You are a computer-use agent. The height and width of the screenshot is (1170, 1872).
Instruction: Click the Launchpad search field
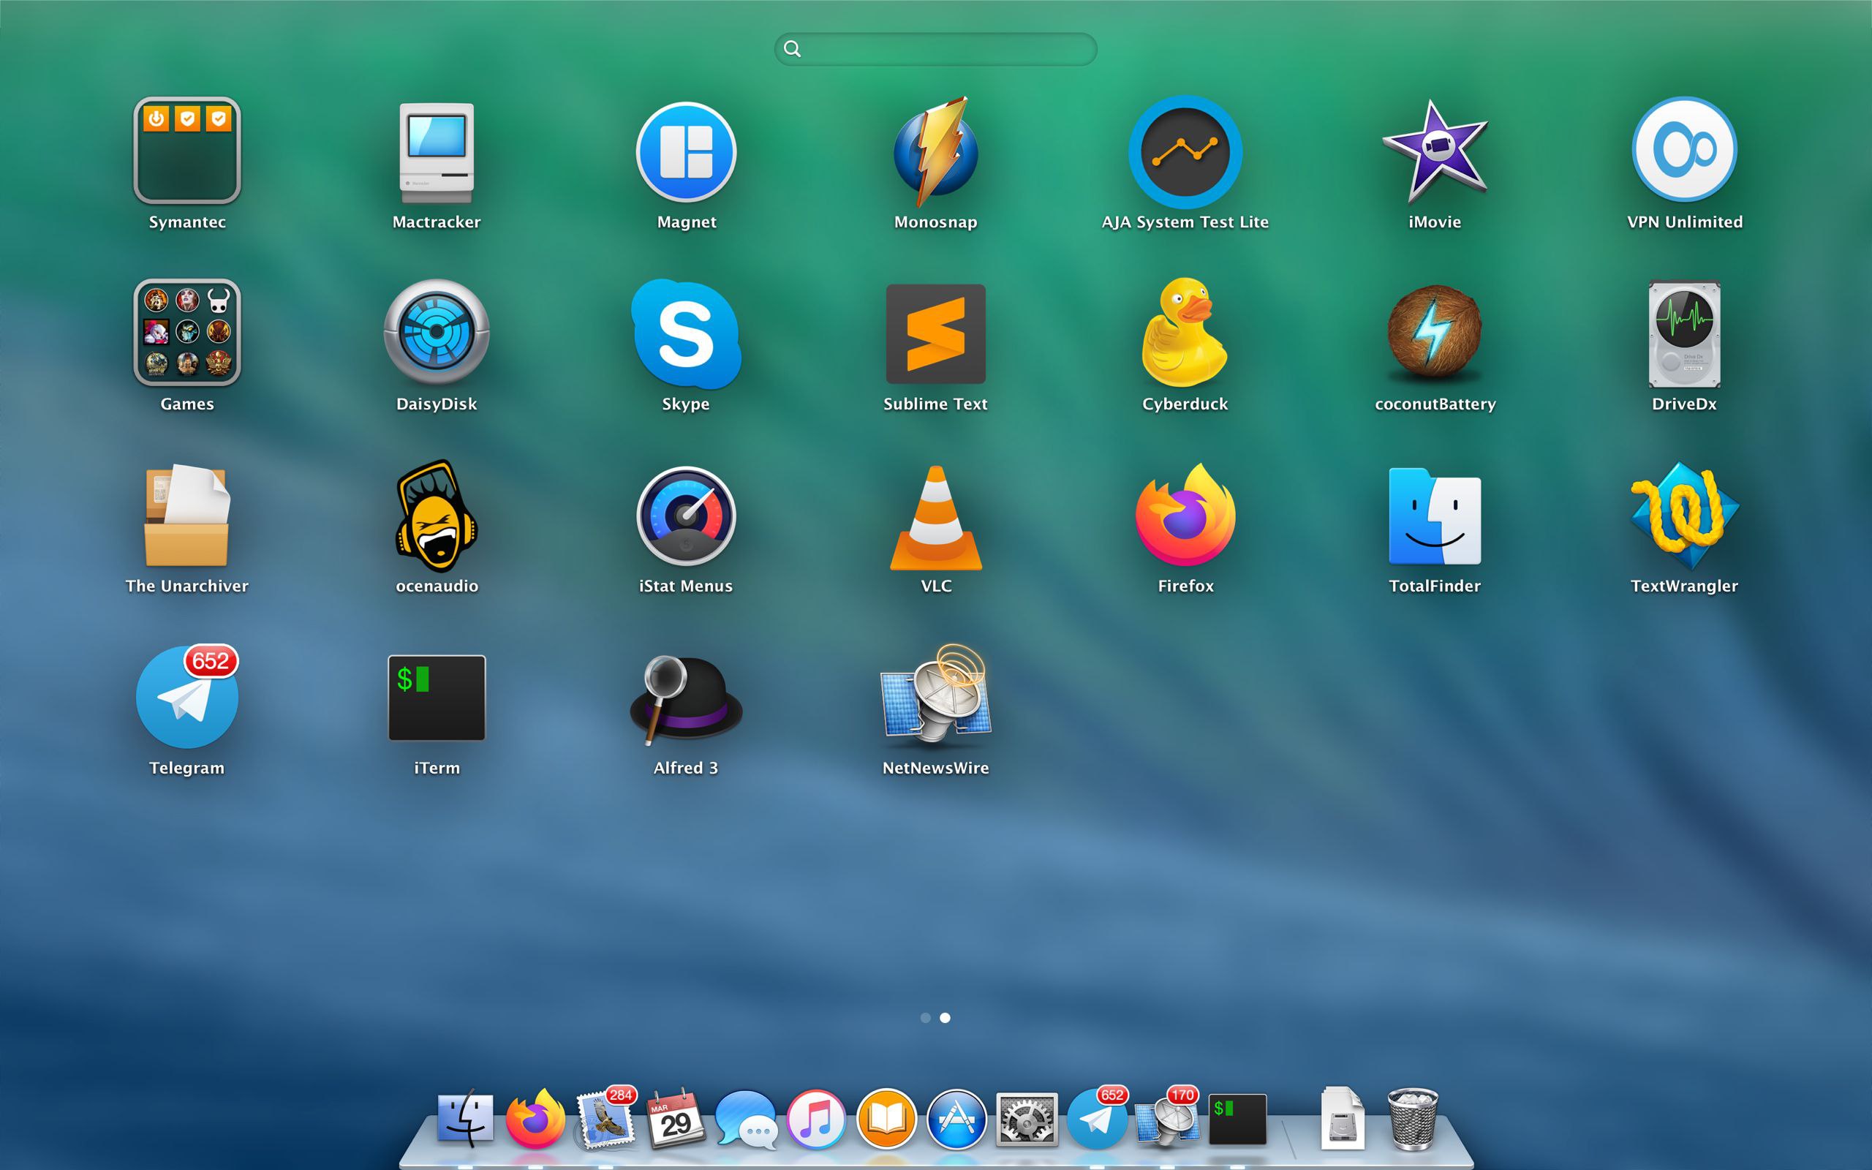coord(935,49)
